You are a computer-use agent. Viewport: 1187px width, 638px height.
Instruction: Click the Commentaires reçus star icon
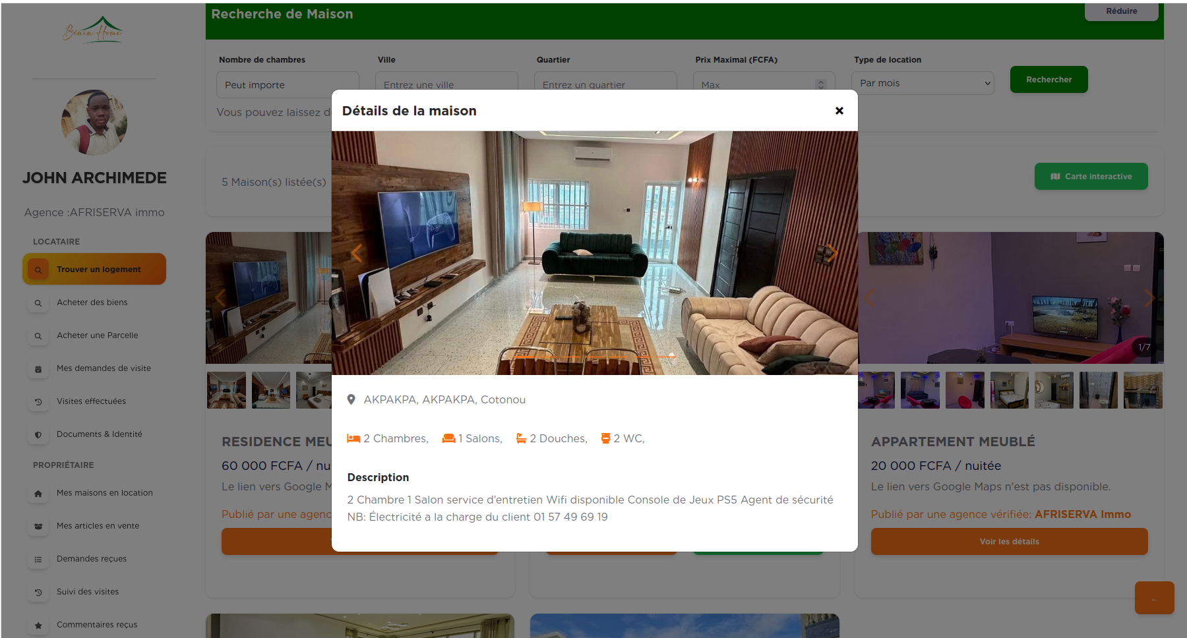38,625
